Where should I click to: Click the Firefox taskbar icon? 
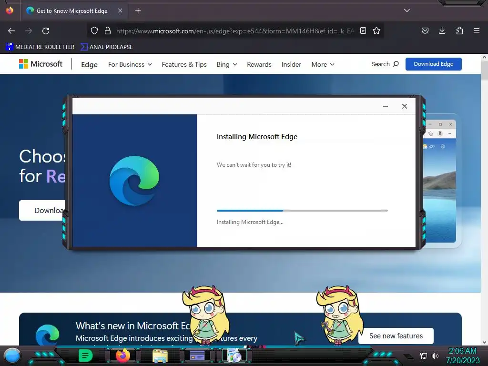point(122,356)
